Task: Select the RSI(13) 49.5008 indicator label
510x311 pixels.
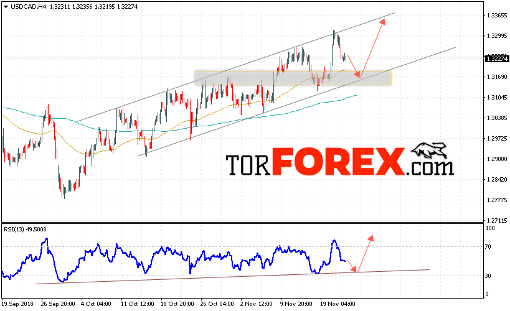Action: point(25,229)
